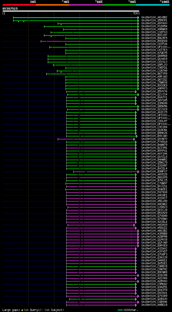172x312 pixels.
Task: Click the UniRef100_P19954 label
Action: tap(154, 26)
